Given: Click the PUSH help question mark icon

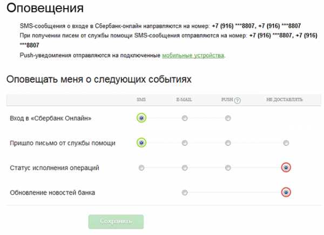Looking at the screenshot, I should click(238, 100).
